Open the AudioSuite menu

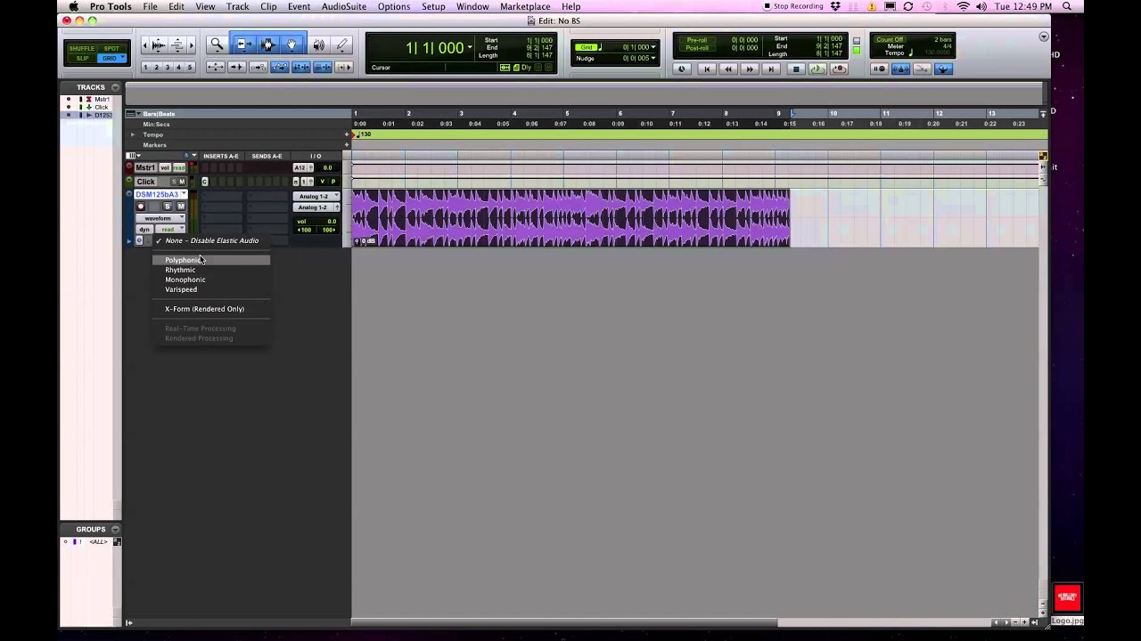tap(344, 6)
